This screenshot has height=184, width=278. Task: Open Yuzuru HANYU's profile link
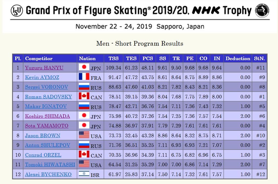pos(44,68)
